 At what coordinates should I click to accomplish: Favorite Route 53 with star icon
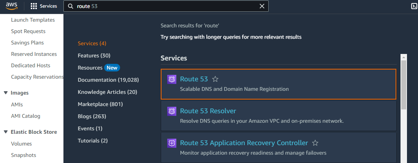pyautogui.click(x=215, y=79)
